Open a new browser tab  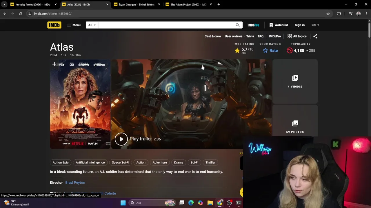pyautogui.click(x=219, y=4)
